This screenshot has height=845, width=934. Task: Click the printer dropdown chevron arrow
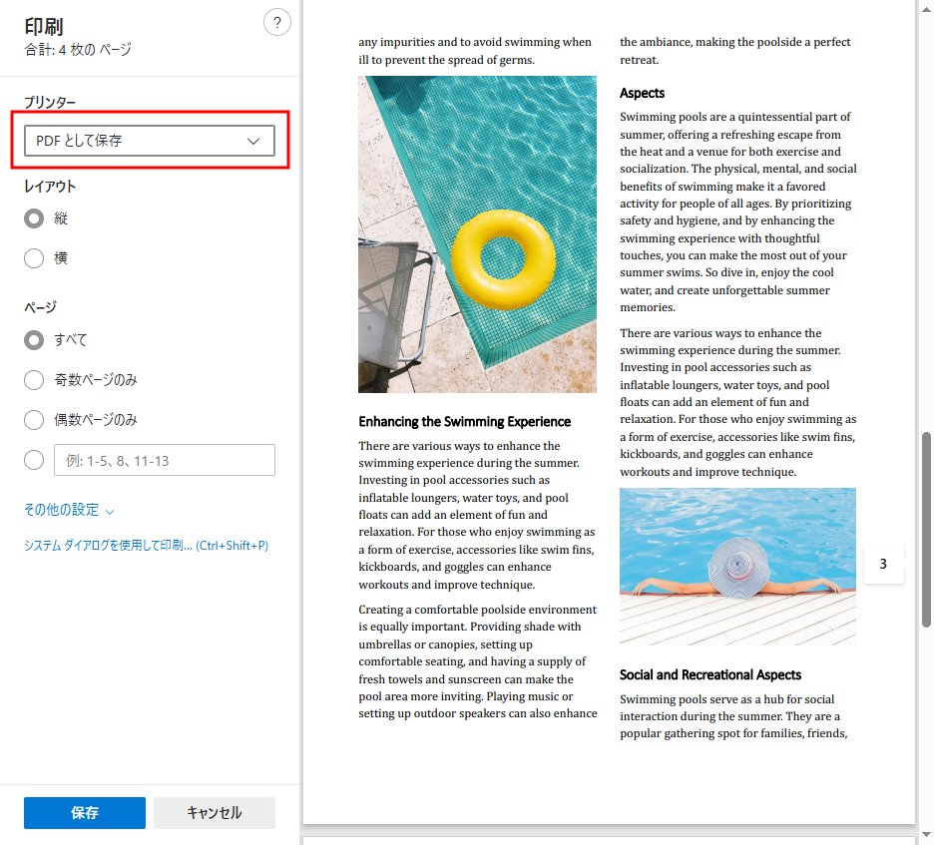pyautogui.click(x=253, y=142)
